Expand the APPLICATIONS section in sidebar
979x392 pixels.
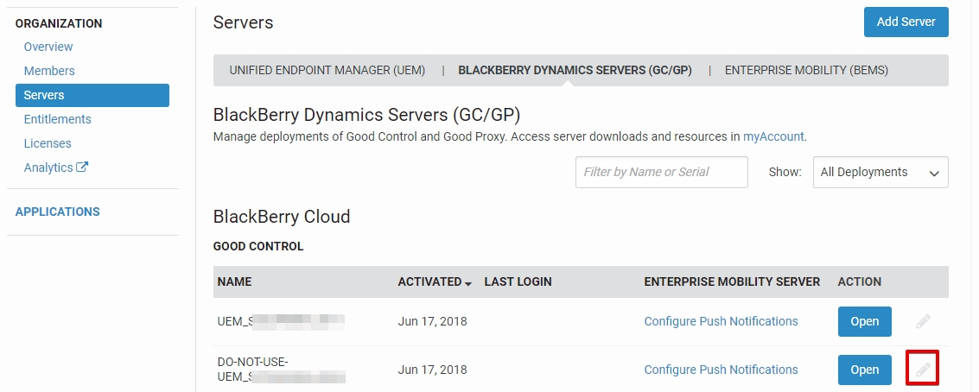(x=57, y=212)
